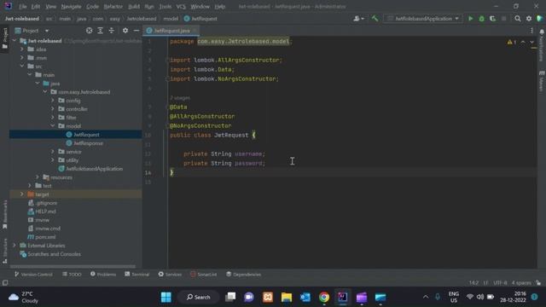Open the Structure tool window on the left stripe
Screen dimensions: 546x307
point(4,251)
